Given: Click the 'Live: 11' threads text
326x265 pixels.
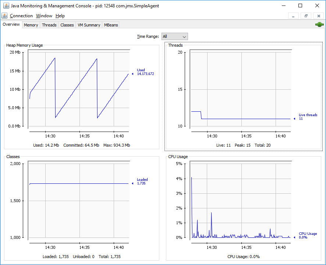Looking at the screenshot, I should 223,145.
